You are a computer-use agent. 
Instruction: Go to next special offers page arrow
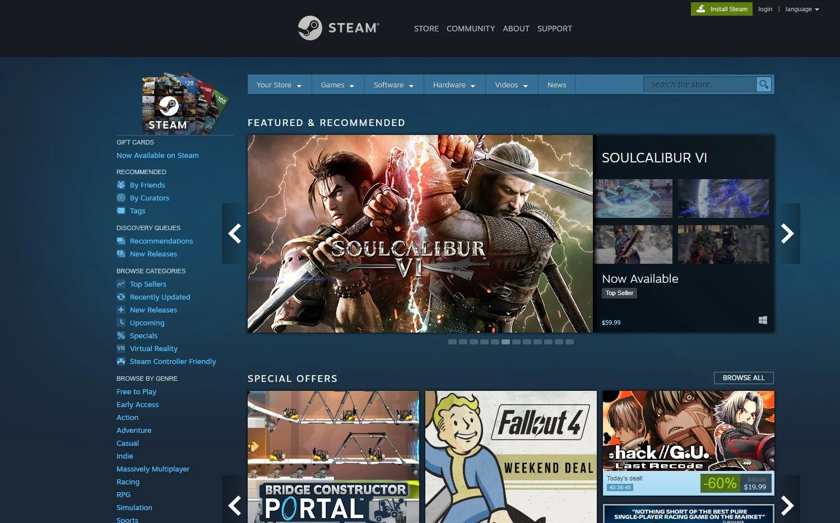[787, 505]
